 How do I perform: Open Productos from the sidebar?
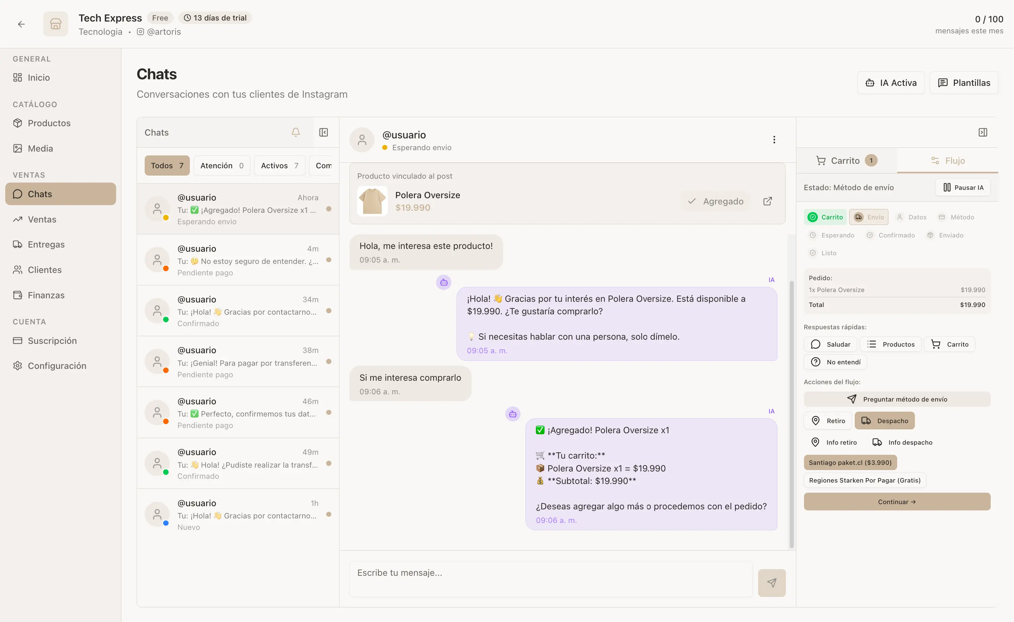click(x=49, y=123)
